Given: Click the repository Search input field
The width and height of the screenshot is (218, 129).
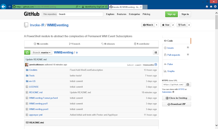Looking at the screenshot, I should click(x=80, y=14).
